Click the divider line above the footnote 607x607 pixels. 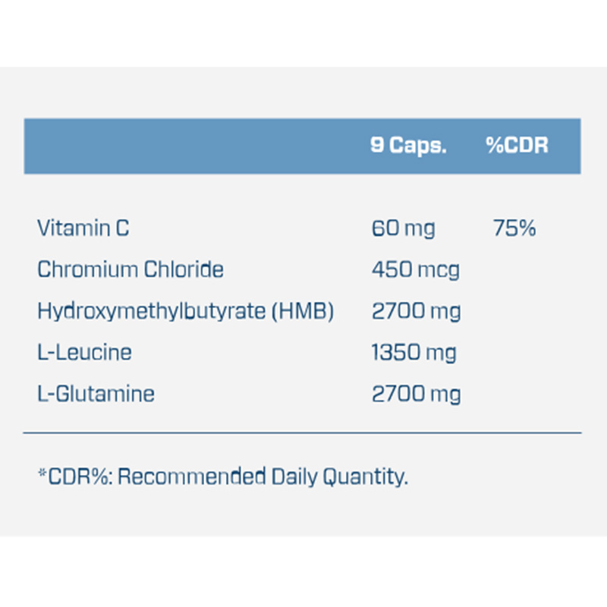pyautogui.click(x=302, y=432)
